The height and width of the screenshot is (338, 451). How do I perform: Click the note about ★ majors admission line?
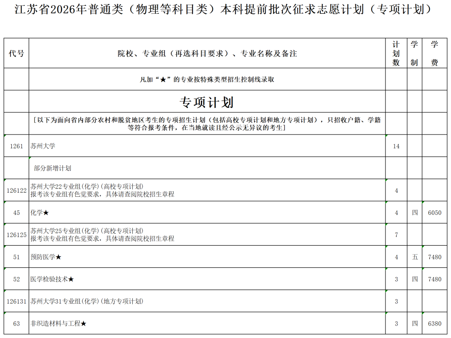tap(207, 79)
